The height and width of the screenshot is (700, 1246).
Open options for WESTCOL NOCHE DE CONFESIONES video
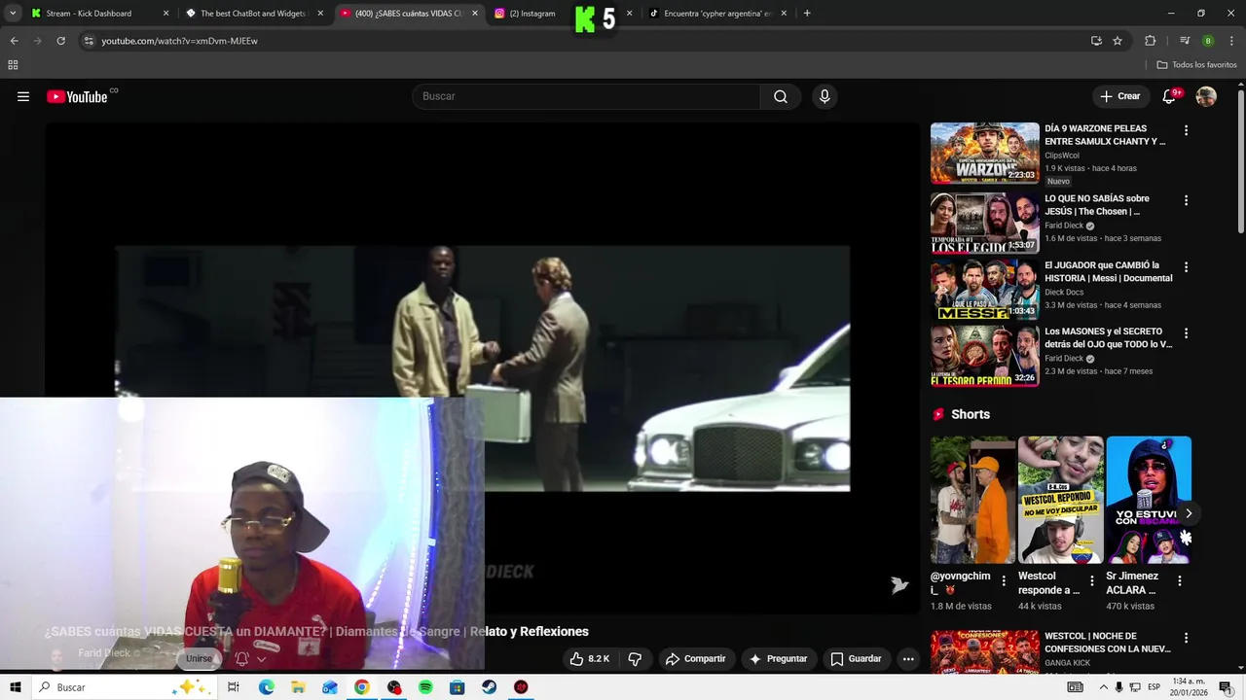1186,639
